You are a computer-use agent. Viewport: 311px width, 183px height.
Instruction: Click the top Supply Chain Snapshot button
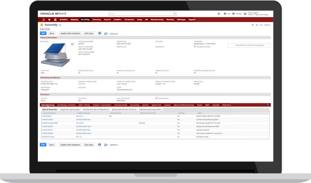click(x=70, y=33)
